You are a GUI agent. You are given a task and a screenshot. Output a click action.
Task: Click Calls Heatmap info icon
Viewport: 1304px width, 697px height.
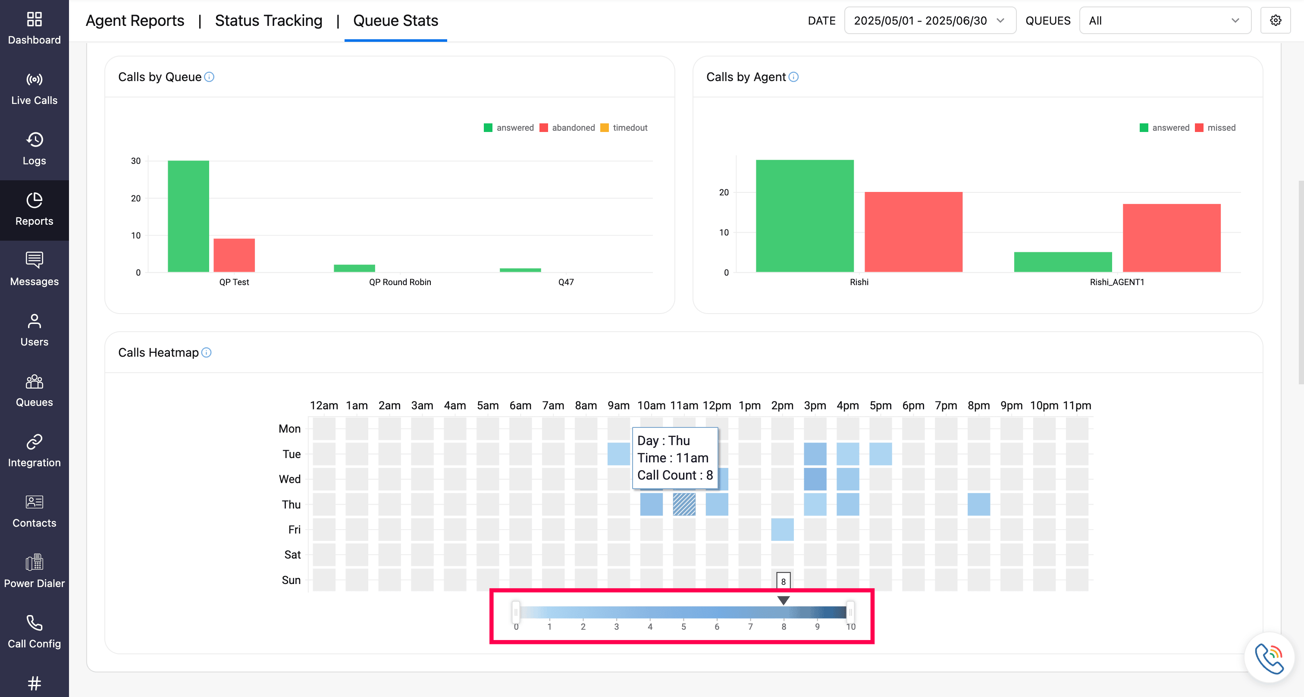[207, 353]
